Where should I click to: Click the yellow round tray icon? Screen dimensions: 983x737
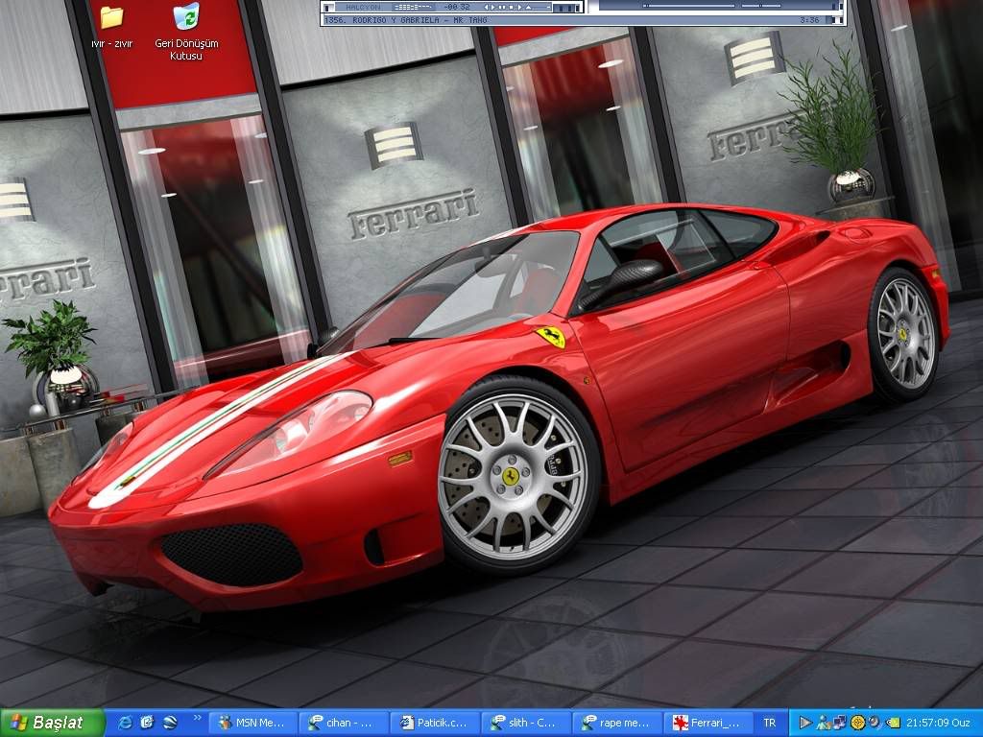coord(857,723)
